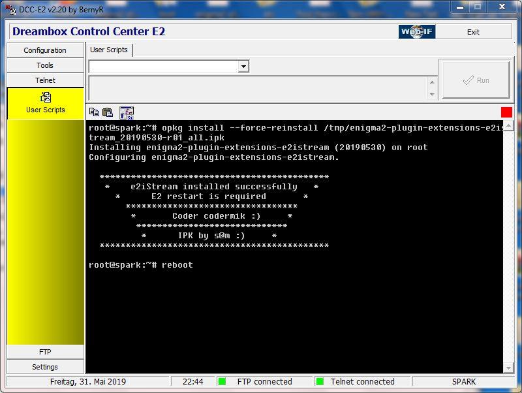Copy terminal output to clipboard
This screenshot has width=522, height=393.
pyautogui.click(x=94, y=112)
